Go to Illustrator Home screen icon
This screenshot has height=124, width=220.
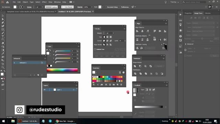[8, 2]
